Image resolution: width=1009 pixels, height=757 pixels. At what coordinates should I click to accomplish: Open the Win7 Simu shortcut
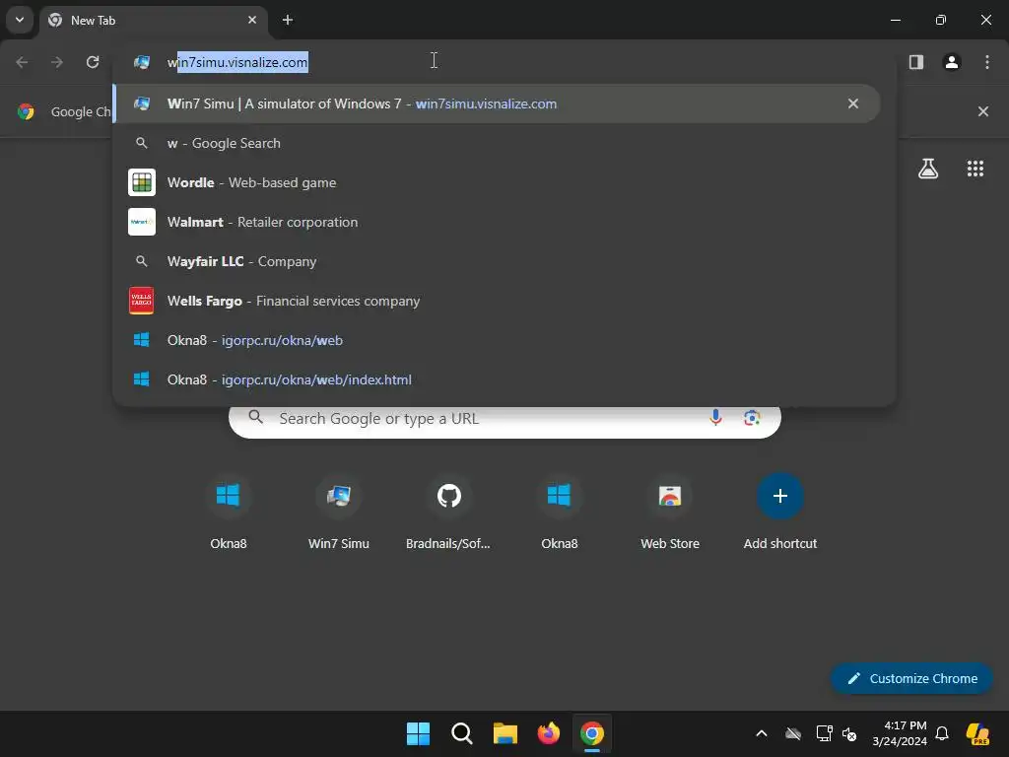(339, 513)
